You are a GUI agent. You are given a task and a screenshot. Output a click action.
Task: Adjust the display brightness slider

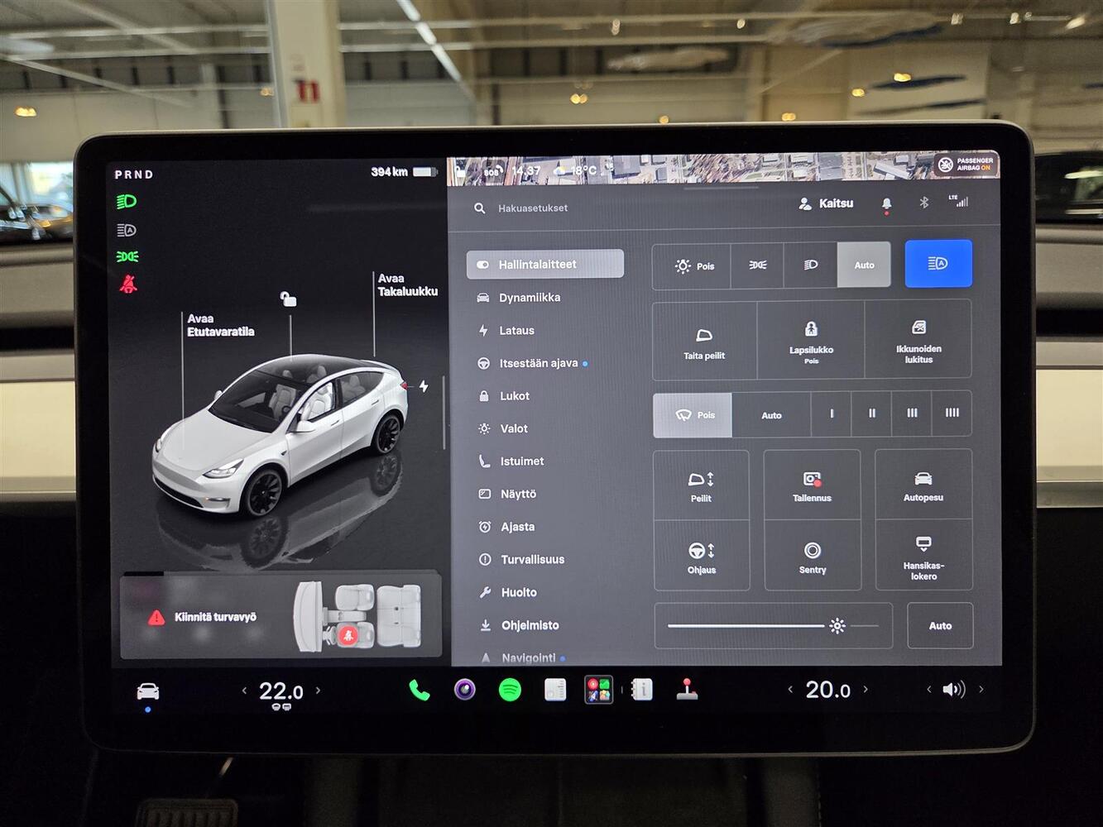pyautogui.click(x=773, y=626)
